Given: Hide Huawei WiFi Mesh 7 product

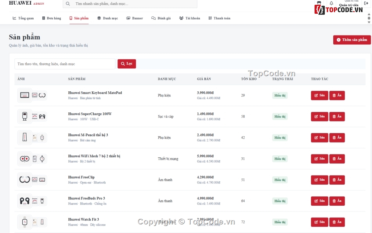Looking at the screenshot, I should tap(337, 158).
